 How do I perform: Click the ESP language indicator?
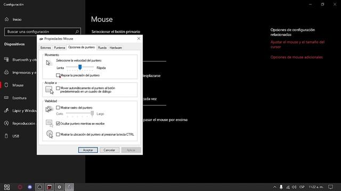tap(302, 187)
